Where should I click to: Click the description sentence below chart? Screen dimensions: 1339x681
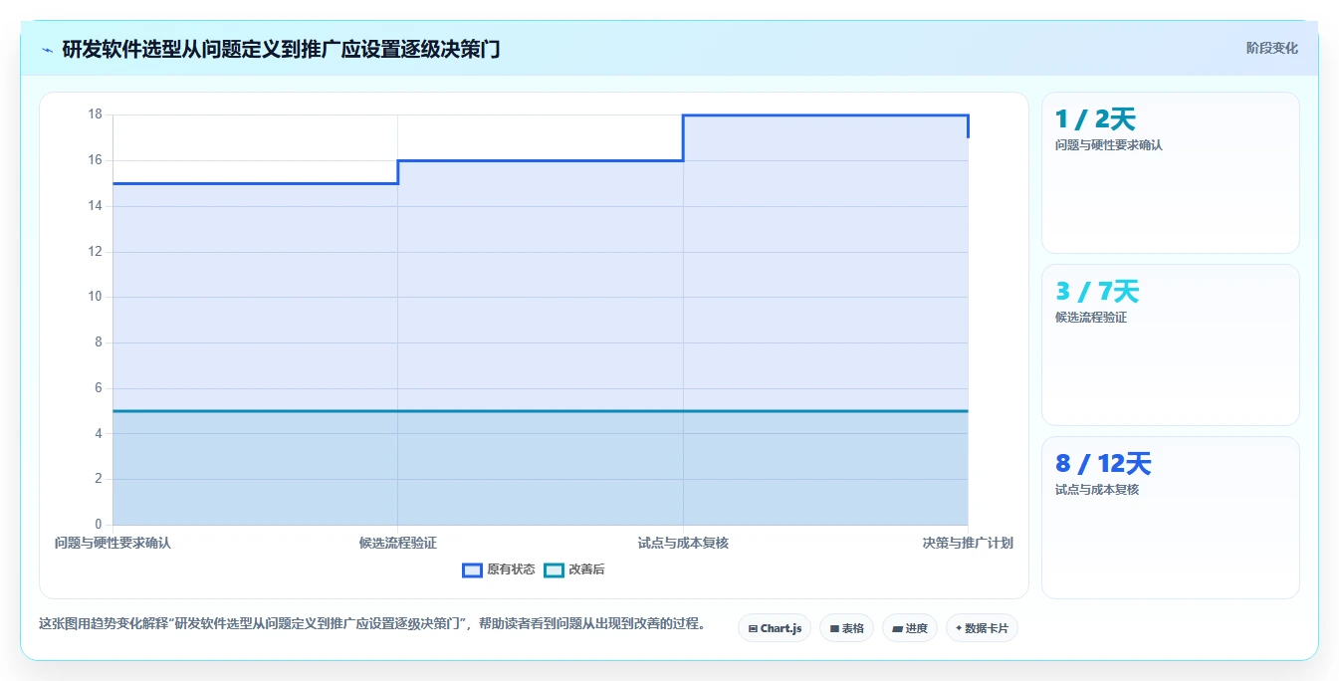click(372, 624)
